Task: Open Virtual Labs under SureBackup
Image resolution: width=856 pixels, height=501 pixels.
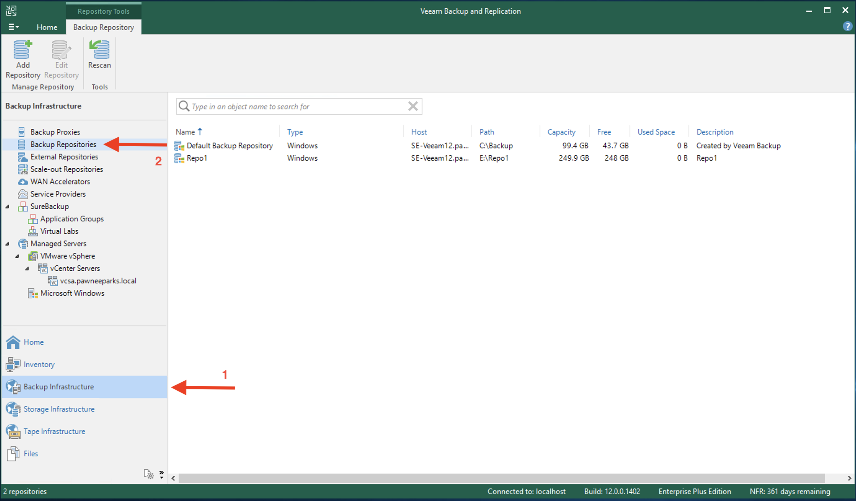Action: tap(59, 231)
